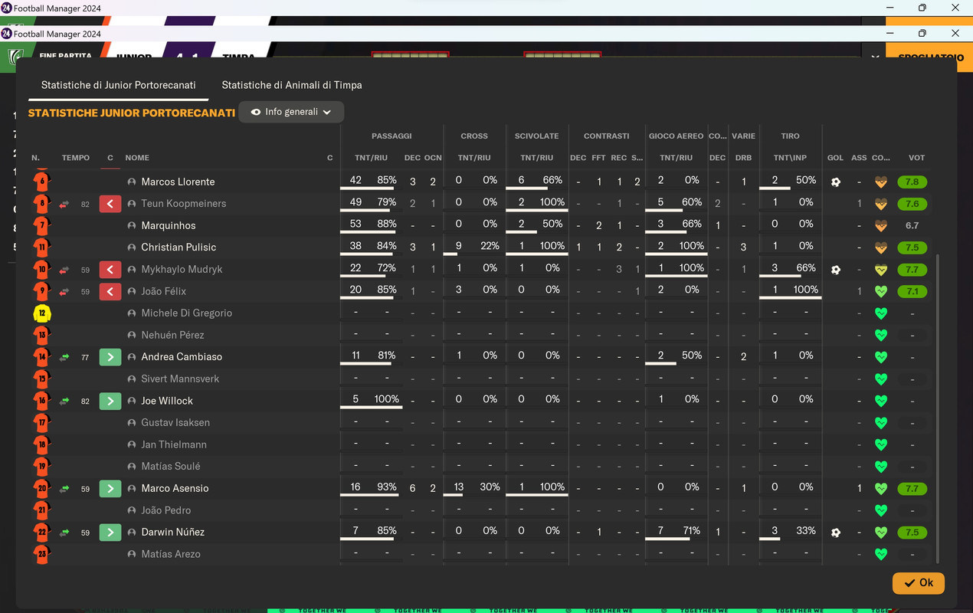The height and width of the screenshot is (613, 973).
Task: Click the vertical scrollbar of the stats table
Action: click(x=939, y=410)
